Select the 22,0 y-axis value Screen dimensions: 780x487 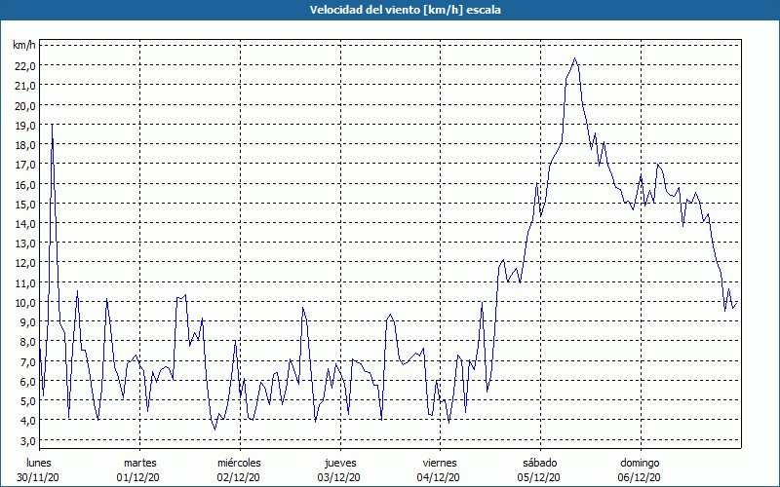coord(26,66)
